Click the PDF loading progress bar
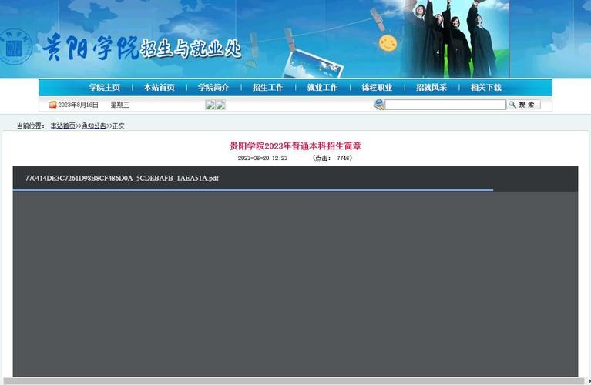This screenshot has height=385, width=591. (253, 190)
